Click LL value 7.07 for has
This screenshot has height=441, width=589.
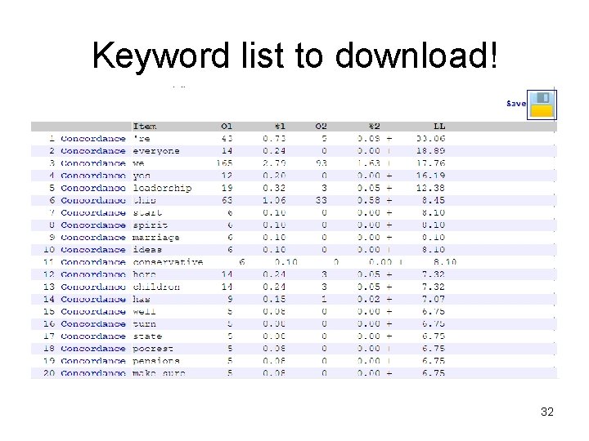[x=434, y=300]
